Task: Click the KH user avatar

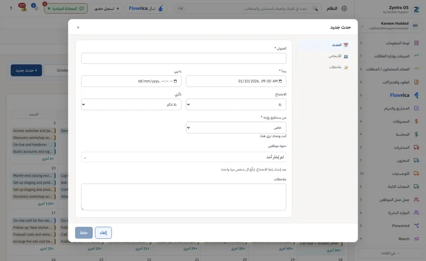Action: pos(415,26)
